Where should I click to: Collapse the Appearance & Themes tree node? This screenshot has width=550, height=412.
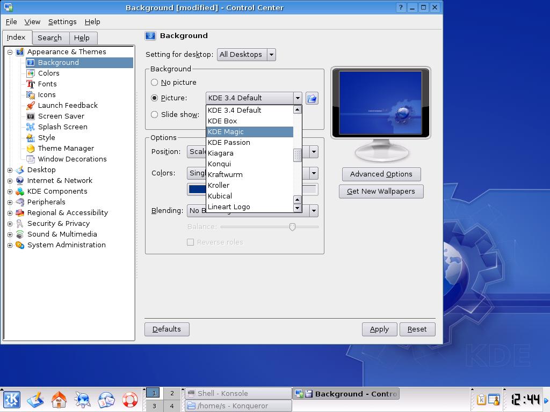(x=10, y=52)
